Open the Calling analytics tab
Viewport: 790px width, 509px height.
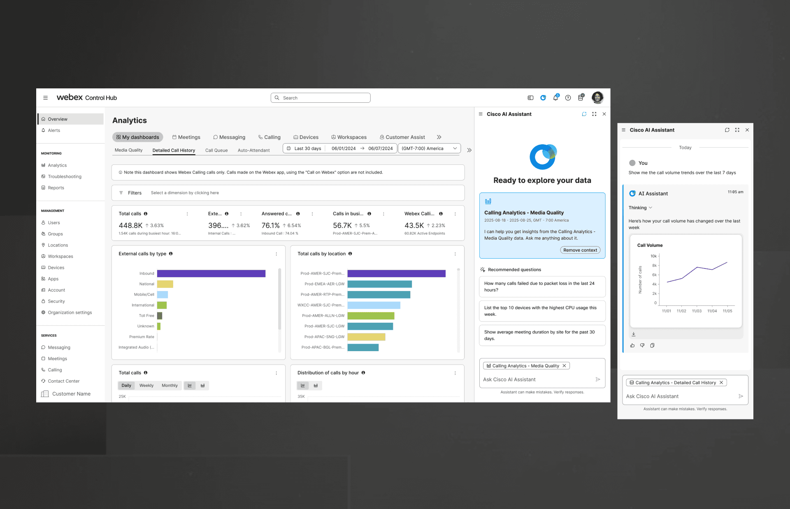click(x=269, y=137)
